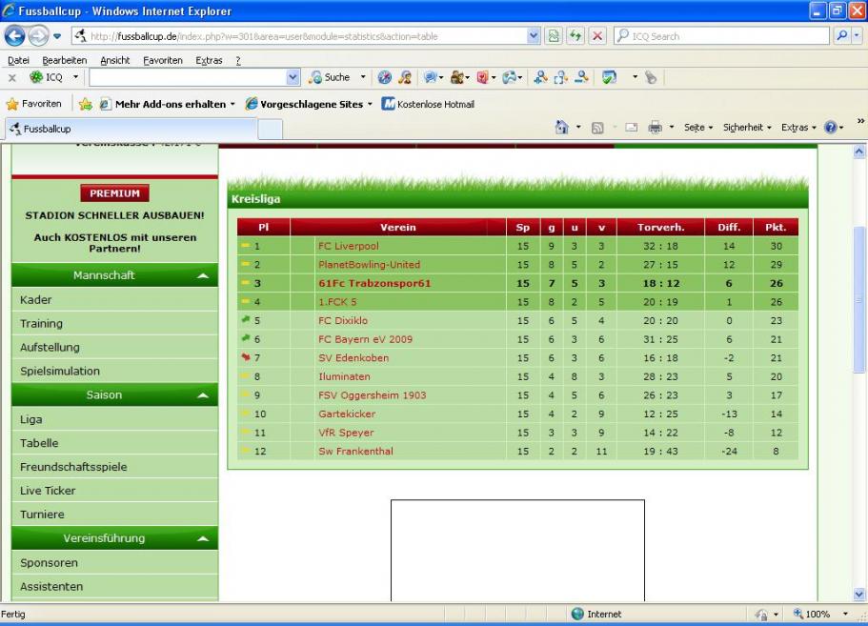Click the Refresh page icon
The height and width of the screenshot is (626, 868).
[x=576, y=36]
